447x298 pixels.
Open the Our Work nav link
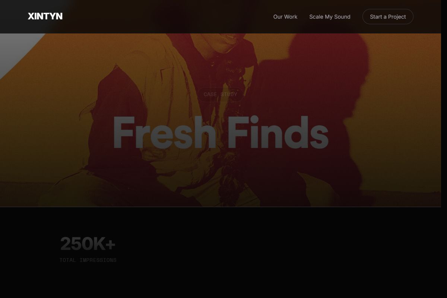point(285,17)
